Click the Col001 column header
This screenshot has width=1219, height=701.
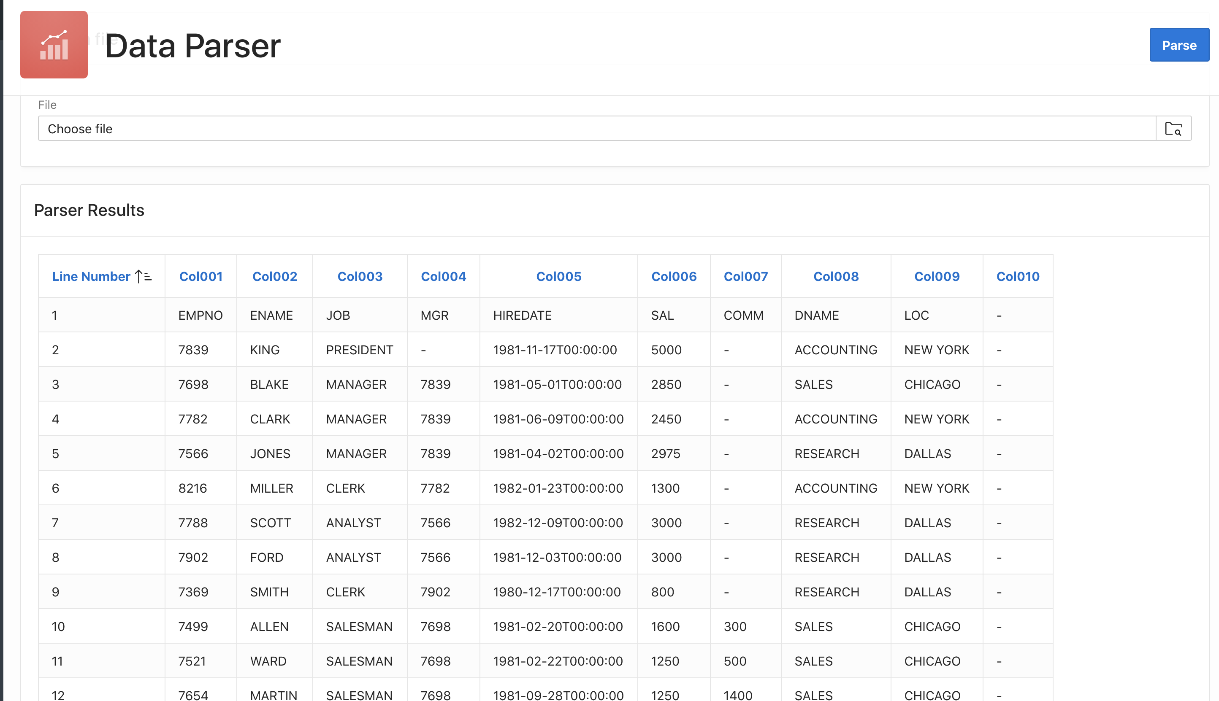coord(200,276)
